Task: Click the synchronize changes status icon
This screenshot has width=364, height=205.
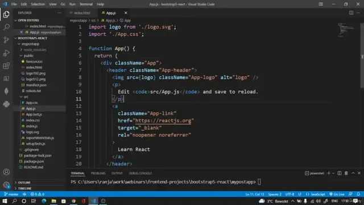Action: coord(24,194)
